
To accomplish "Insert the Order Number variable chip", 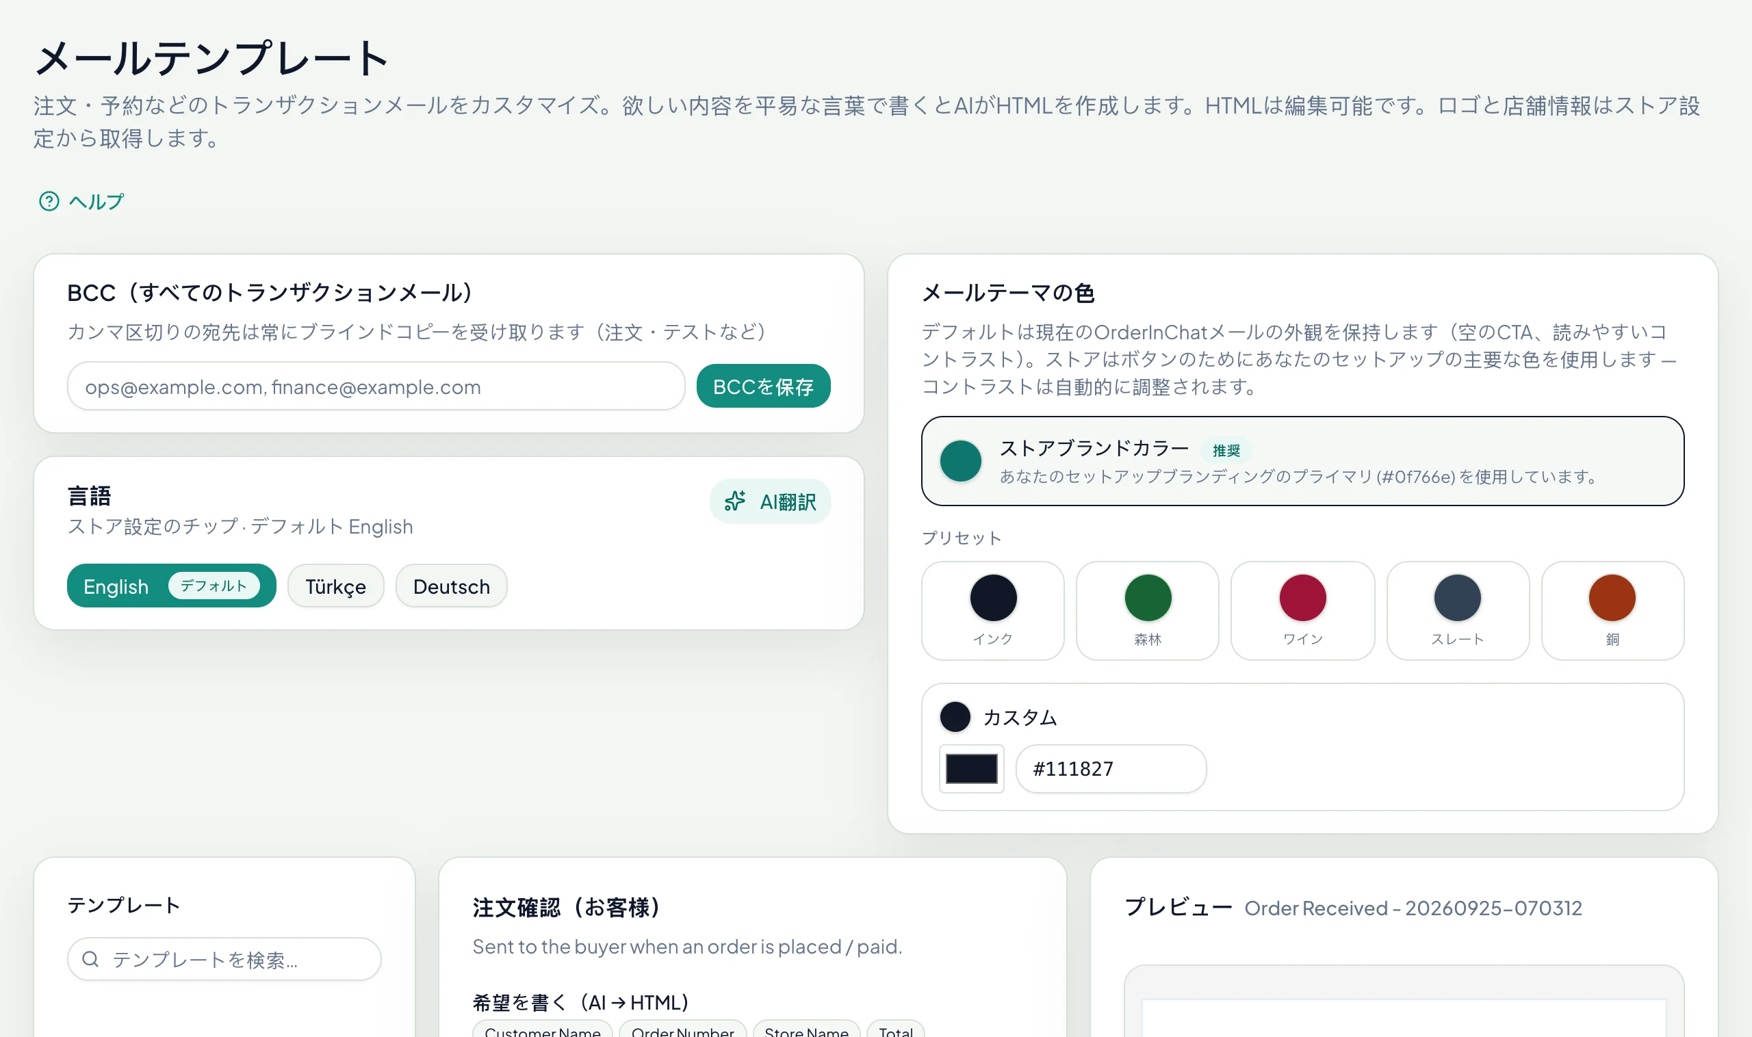I will 682,1030.
